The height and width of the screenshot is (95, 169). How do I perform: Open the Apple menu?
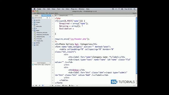(x=35, y=9)
